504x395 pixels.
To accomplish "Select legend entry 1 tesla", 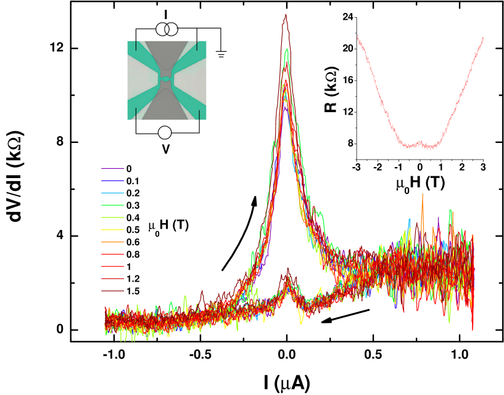I will (x=117, y=267).
